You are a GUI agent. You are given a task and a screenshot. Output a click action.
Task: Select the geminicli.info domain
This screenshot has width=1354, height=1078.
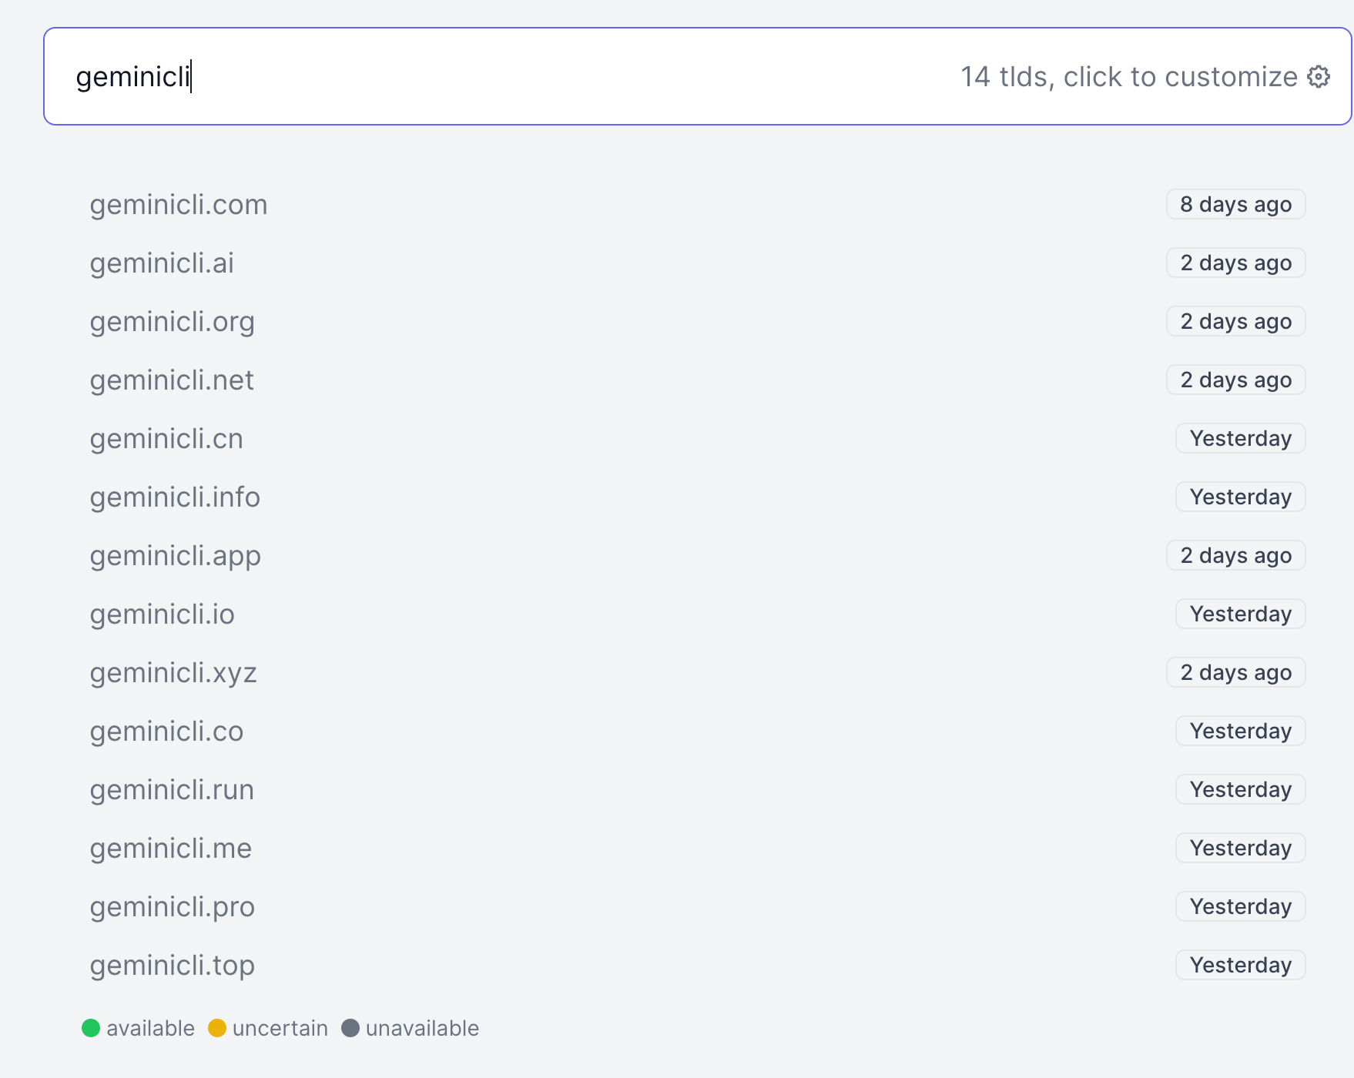(175, 497)
